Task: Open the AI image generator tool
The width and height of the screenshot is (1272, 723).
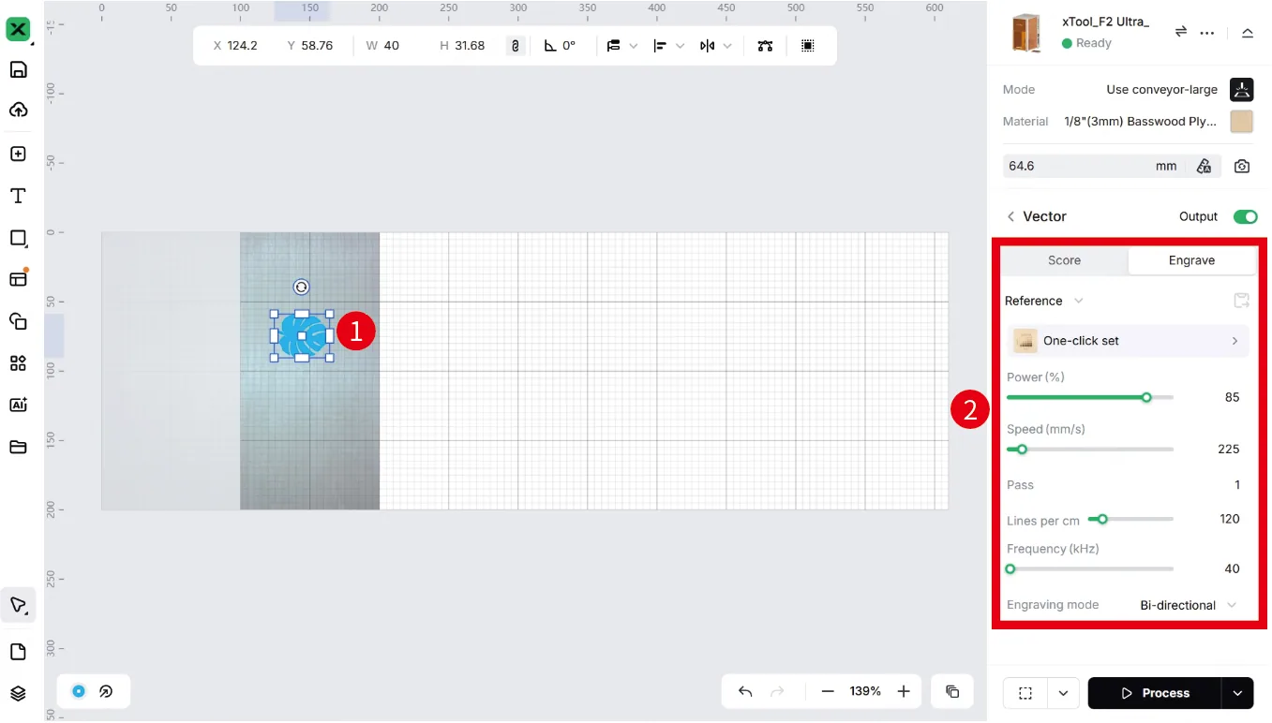Action: 18,405
